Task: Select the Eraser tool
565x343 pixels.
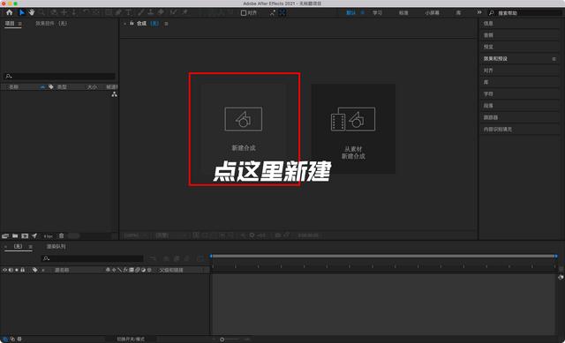Action: pos(161,12)
